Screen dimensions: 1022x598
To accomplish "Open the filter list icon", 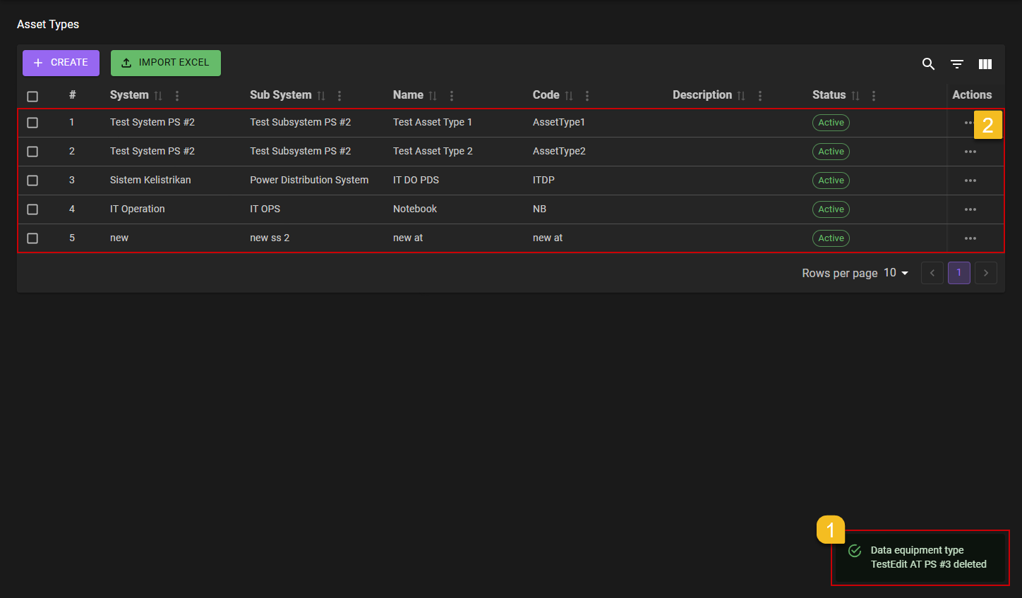I will 956,64.
